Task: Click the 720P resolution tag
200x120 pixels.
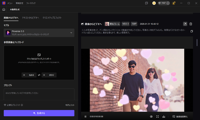Action: pos(134,24)
